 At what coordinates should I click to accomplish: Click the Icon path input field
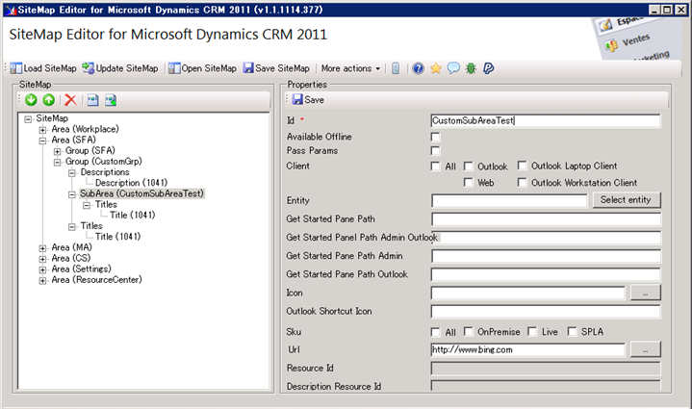coord(527,293)
